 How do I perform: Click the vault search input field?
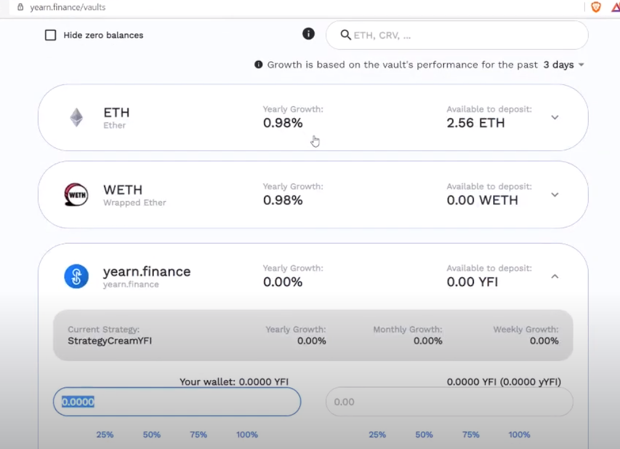[457, 35]
